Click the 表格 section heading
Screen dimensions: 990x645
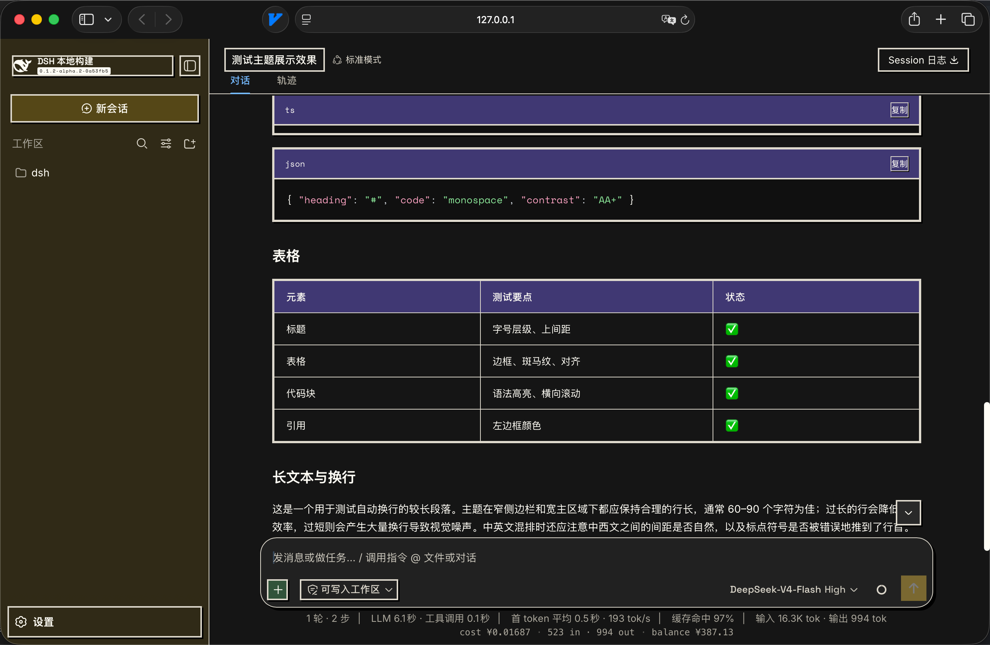(286, 256)
